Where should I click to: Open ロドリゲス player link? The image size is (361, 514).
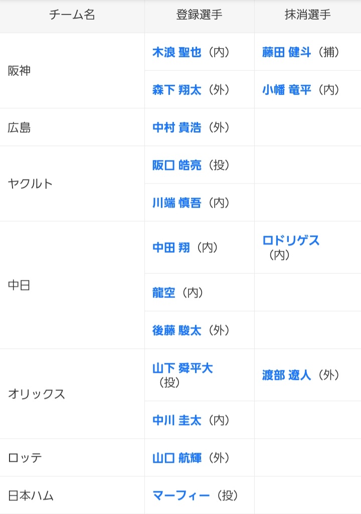pos(291,241)
